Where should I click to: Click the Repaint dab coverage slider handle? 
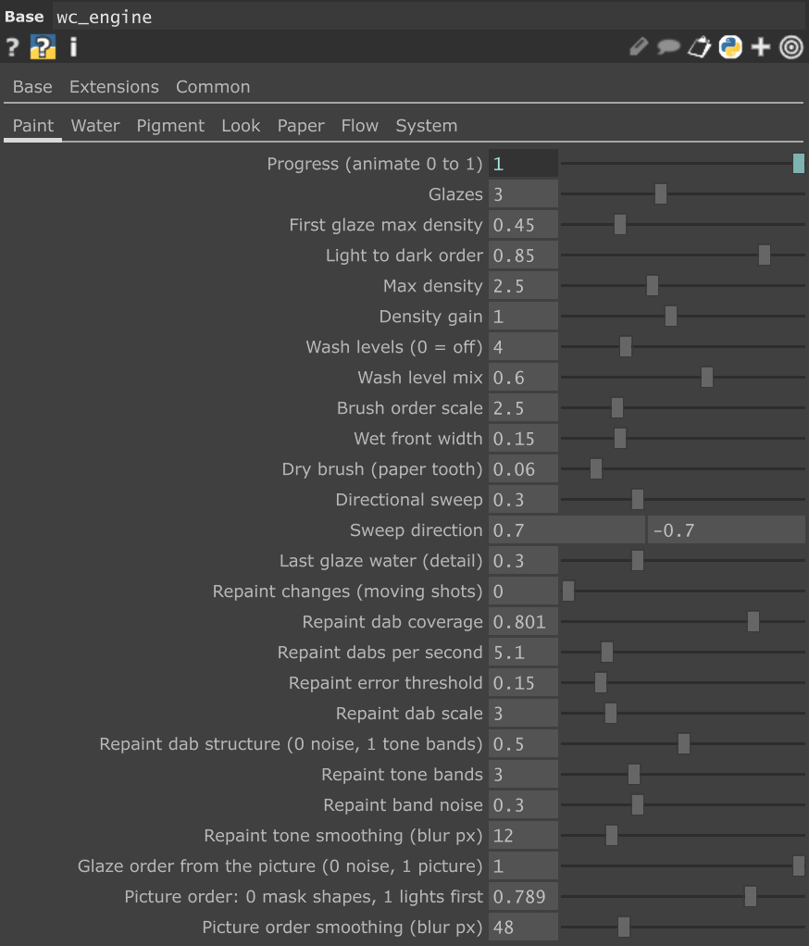[753, 621]
